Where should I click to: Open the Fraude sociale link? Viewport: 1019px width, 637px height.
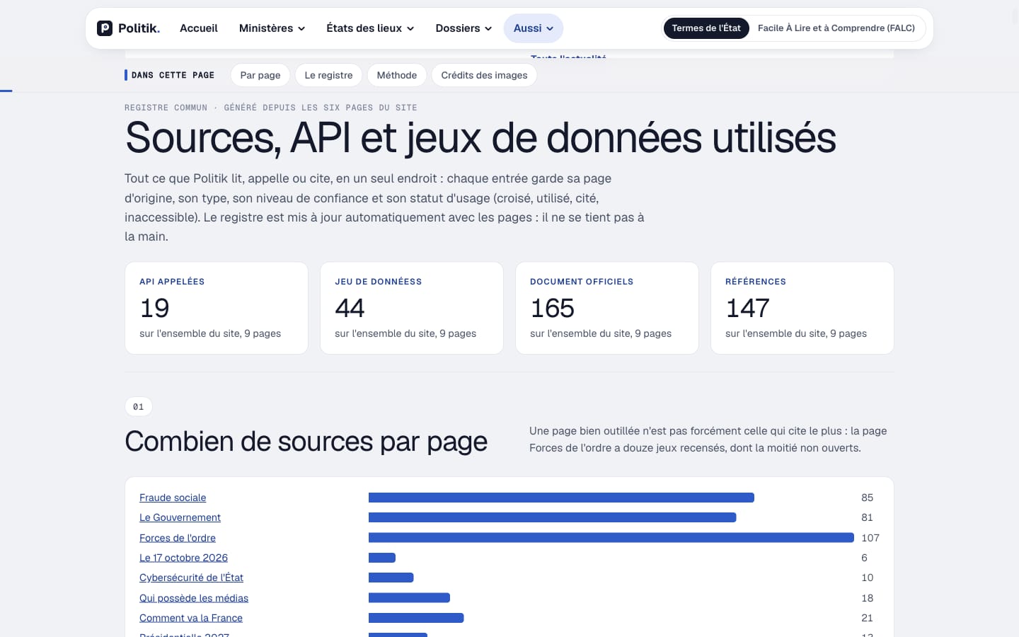click(x=173, y=498)
